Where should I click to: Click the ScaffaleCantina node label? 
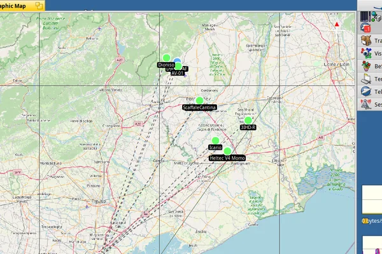point(199,107)
